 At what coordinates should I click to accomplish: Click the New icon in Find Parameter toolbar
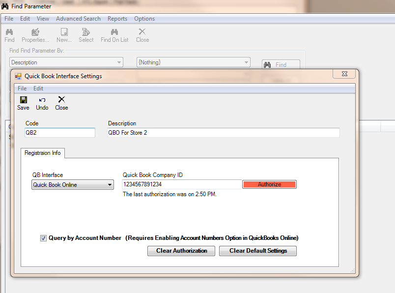point(64,32)
